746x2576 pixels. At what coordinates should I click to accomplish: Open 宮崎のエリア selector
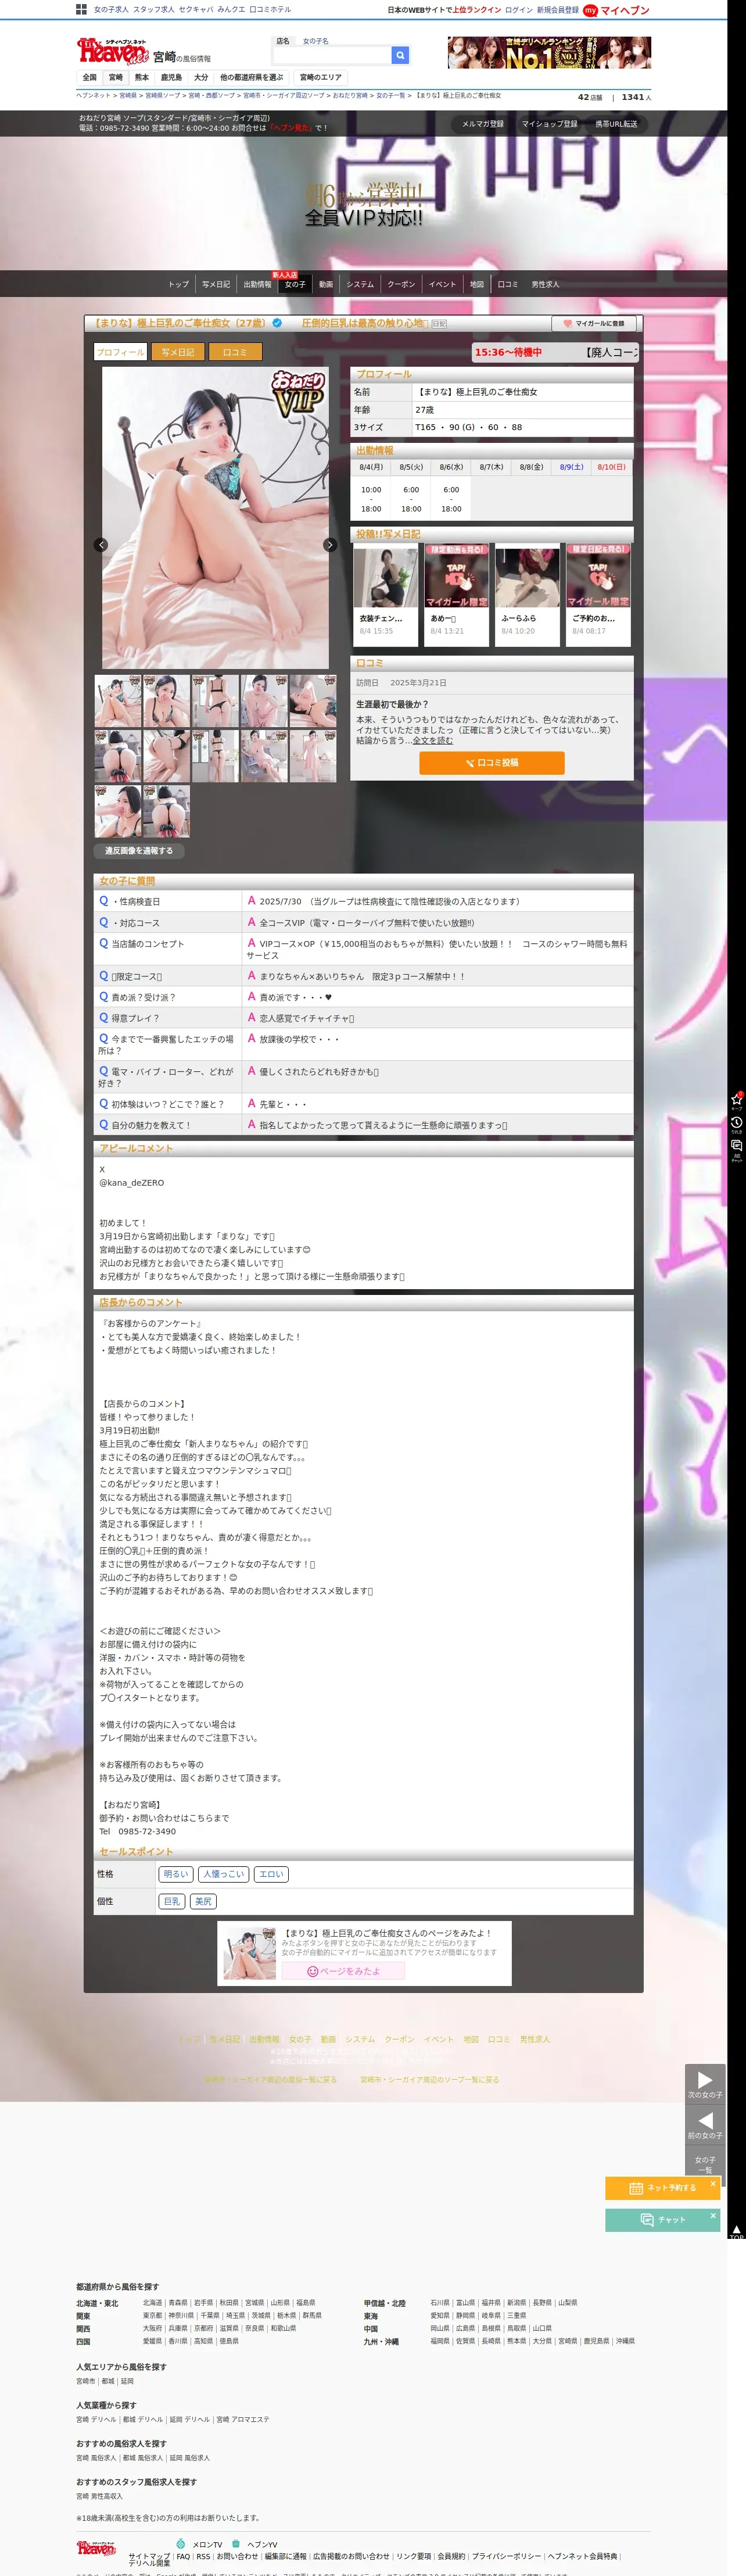(x=321, y=77)
